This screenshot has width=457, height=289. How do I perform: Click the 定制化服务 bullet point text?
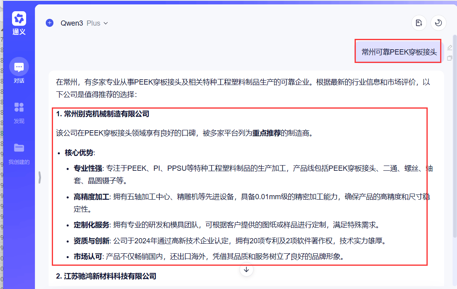click(92, 225)
